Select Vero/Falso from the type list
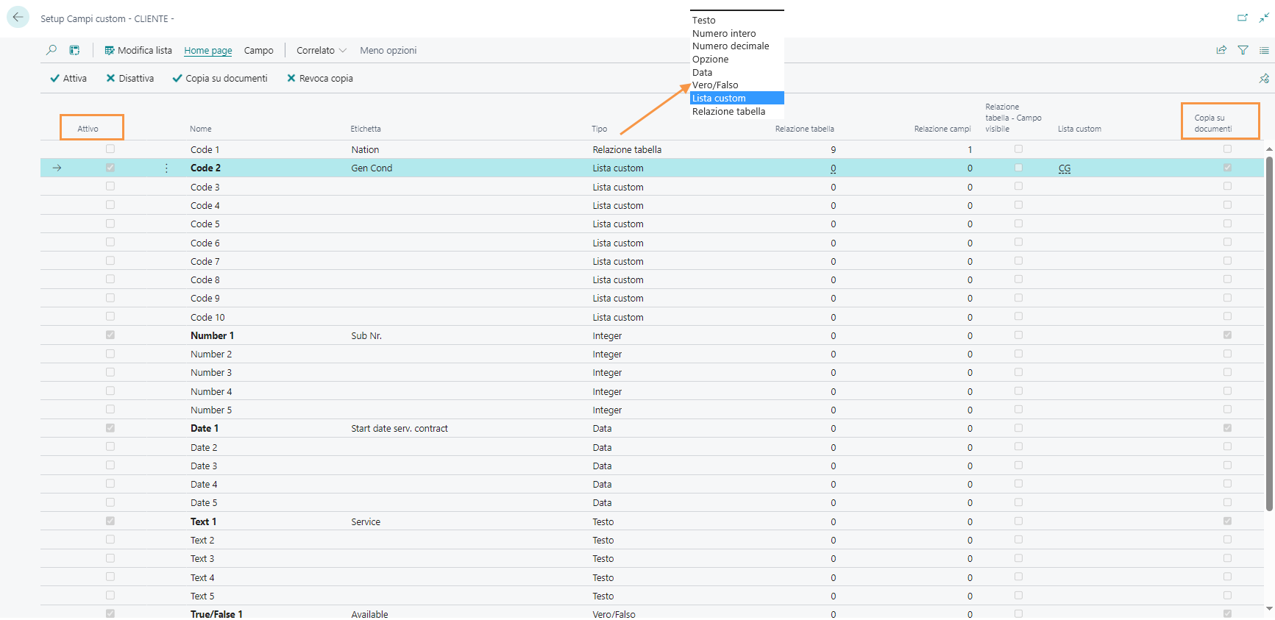This screenshot has width=1275, height=620. click(715, 85)
